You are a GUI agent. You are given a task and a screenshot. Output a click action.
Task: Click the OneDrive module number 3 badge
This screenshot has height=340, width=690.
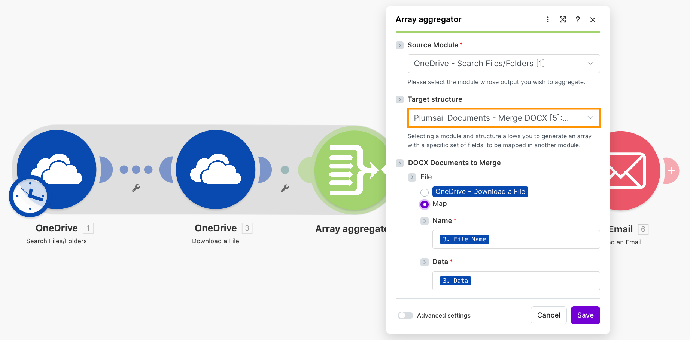coord(247,228)
